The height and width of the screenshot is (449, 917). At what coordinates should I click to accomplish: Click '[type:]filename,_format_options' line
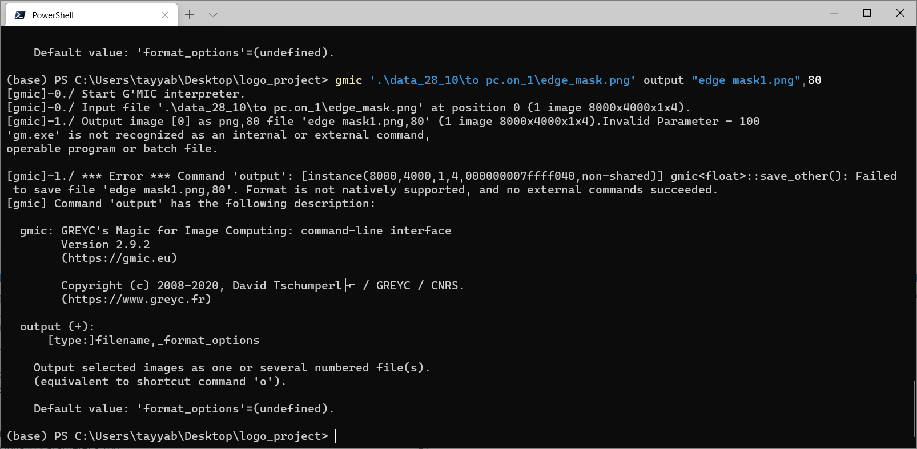tap(154, 340)
